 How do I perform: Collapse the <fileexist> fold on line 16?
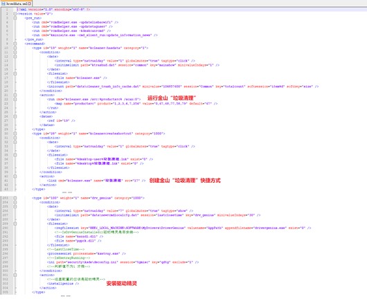15,73
